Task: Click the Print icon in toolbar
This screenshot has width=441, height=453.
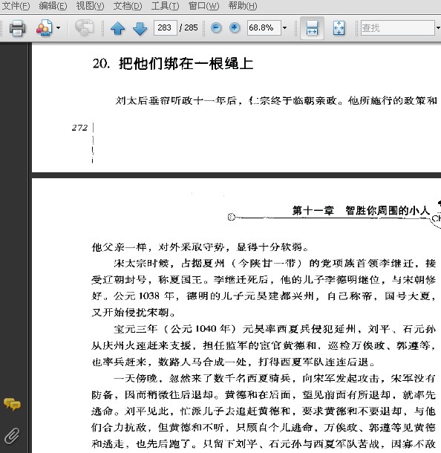Action: click(x=17, y=28)
